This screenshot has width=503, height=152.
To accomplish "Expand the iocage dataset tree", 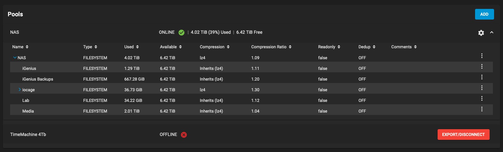I will tap(20, 89).
